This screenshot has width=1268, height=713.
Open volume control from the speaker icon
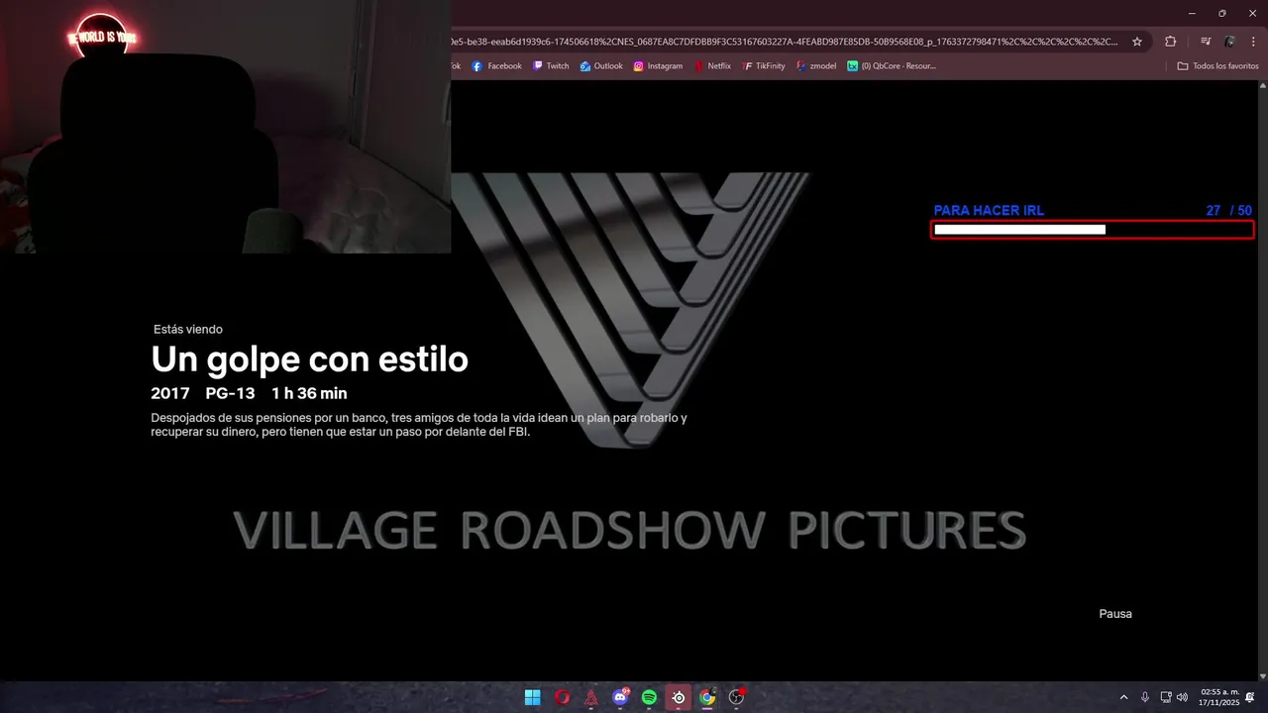(x=1182, y=697)
